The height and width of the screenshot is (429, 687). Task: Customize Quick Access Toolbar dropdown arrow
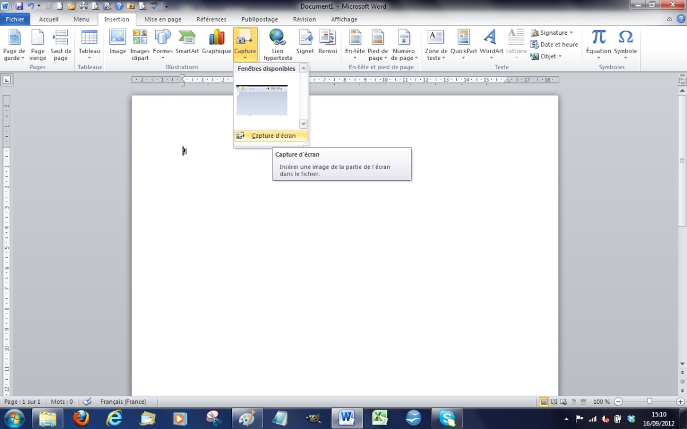point(167,7)
